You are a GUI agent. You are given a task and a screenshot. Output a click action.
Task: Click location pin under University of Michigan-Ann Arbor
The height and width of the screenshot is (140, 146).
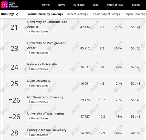point(29,52)
